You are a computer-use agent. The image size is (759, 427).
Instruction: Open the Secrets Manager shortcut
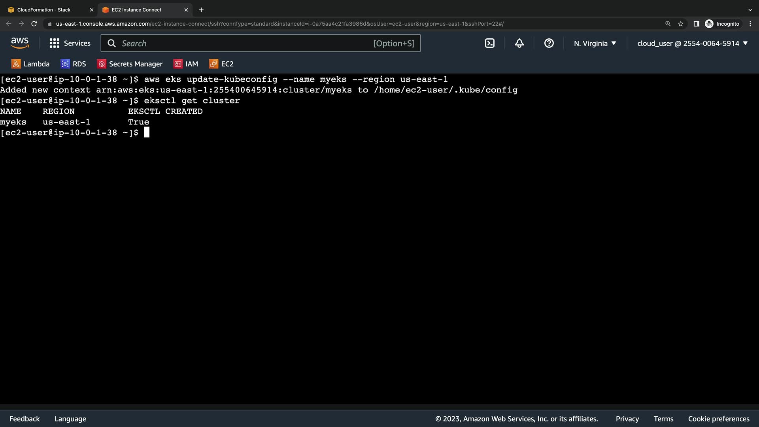click(x=130, y=64)
